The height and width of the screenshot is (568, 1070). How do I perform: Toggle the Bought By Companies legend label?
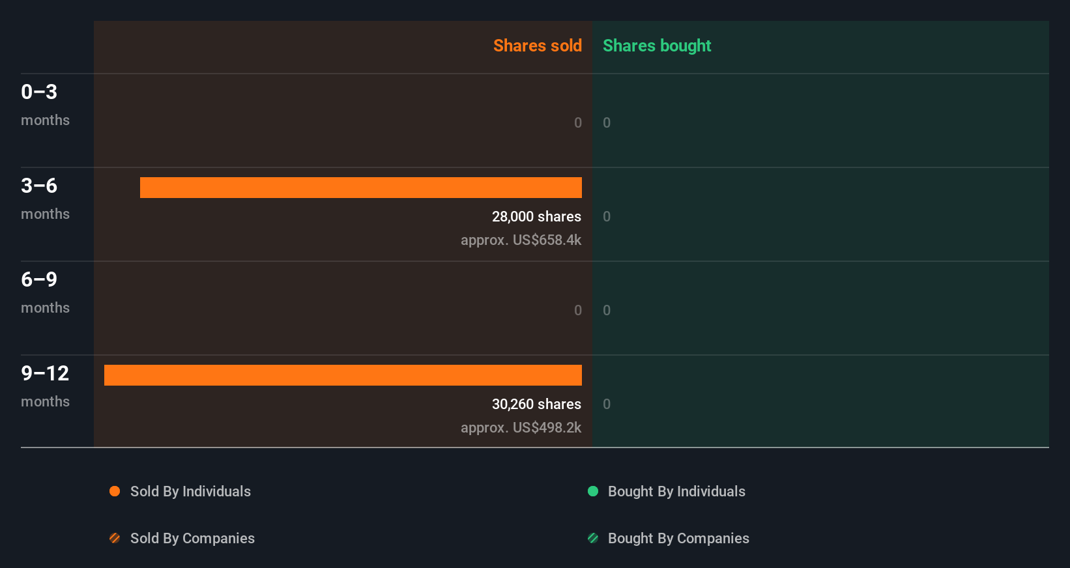click(x=678, y=538)
